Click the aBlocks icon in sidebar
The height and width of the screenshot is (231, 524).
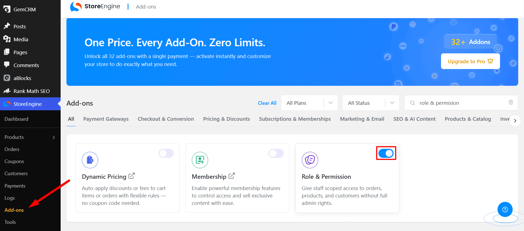click(7, 78)
